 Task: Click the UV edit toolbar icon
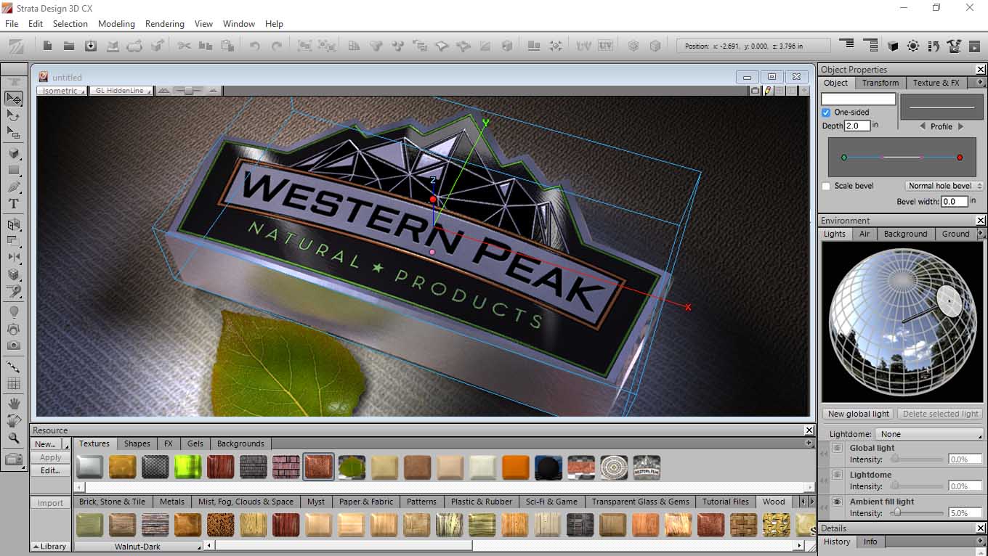pos(606,46)
